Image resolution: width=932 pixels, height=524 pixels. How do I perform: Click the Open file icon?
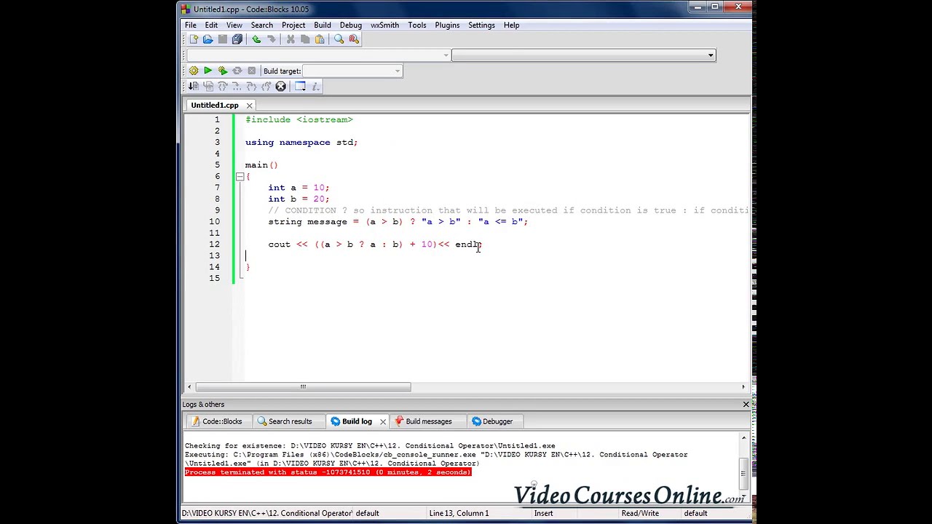[208, 39]
